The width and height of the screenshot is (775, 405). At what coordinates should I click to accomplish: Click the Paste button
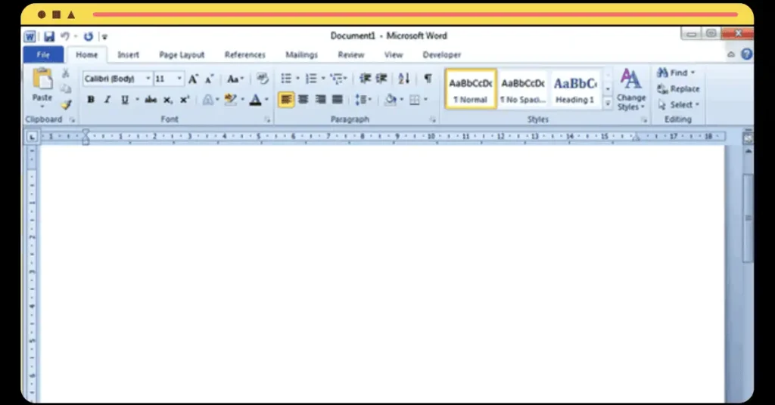[42, 87]
